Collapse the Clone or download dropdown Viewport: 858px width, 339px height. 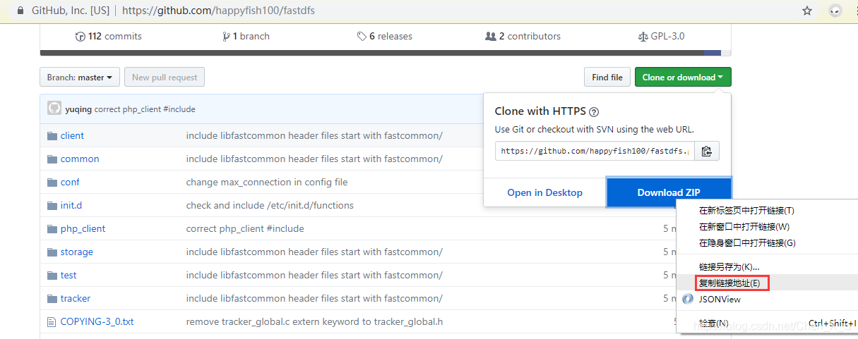tap(683, 78)
